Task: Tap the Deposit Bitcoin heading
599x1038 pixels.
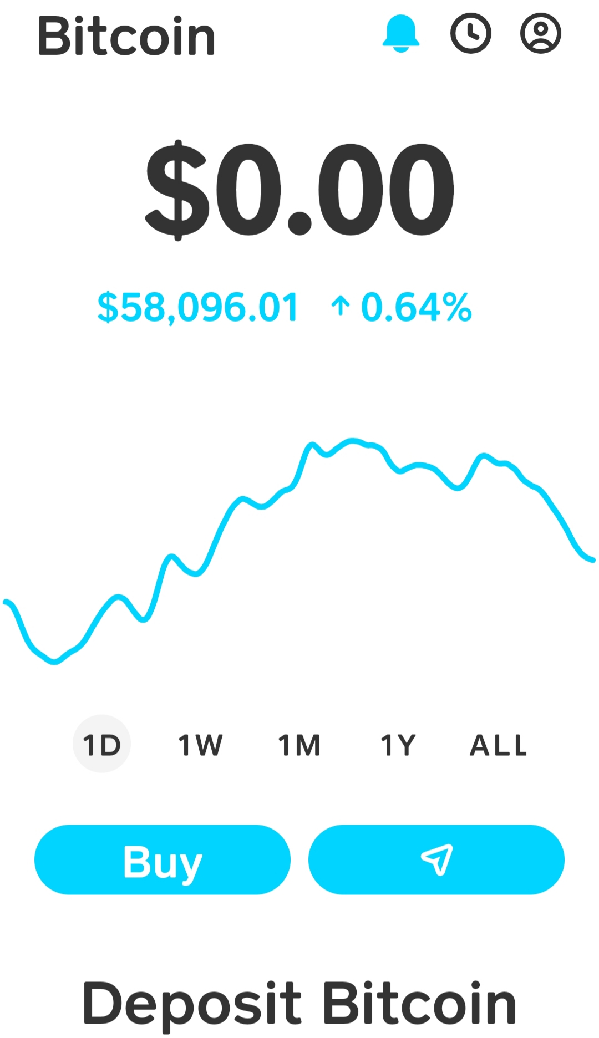Action: (299, 1003)
